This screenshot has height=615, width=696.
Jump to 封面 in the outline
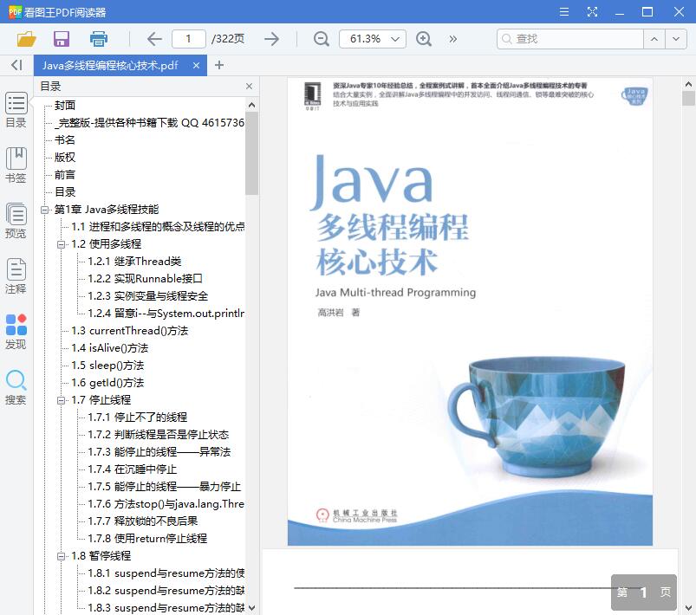[x=65, y=105]
